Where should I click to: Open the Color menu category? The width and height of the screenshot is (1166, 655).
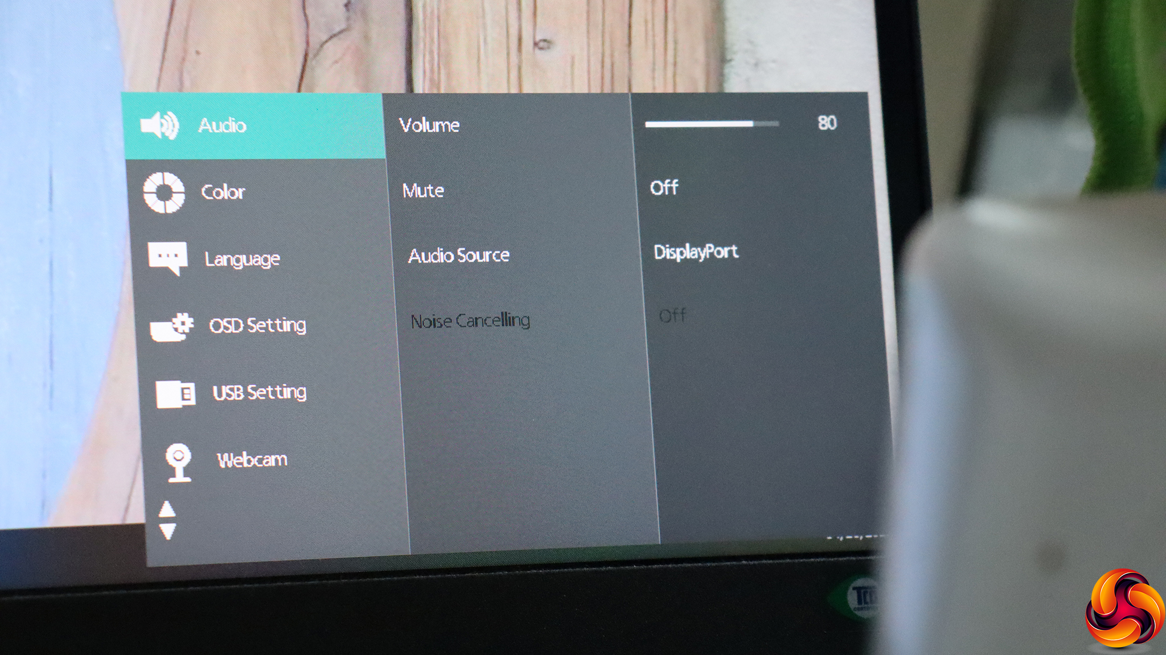coord(223,192)
